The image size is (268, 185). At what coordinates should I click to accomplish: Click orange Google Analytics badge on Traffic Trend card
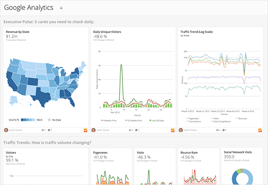260,130
